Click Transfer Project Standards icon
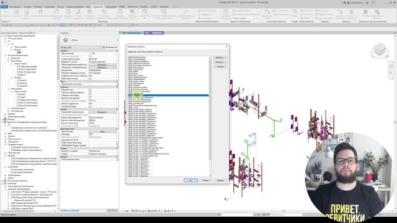Image resolution: width=397 pixels, height=223 pixels. 104,12
